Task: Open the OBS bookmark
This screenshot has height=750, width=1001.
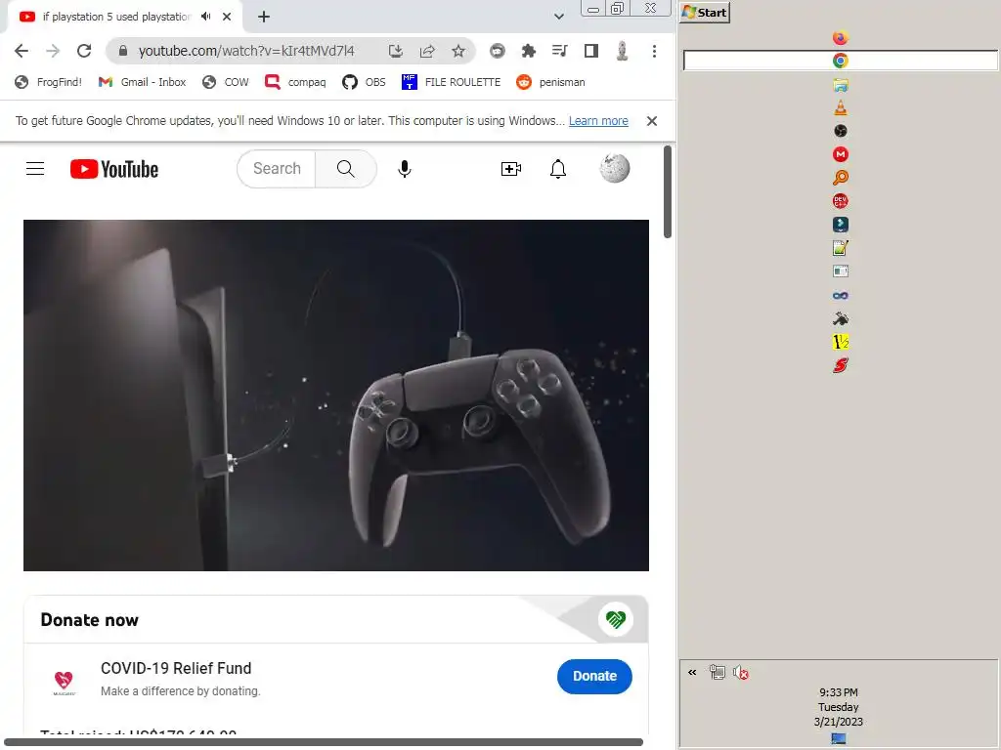Action: pos(364,82)
